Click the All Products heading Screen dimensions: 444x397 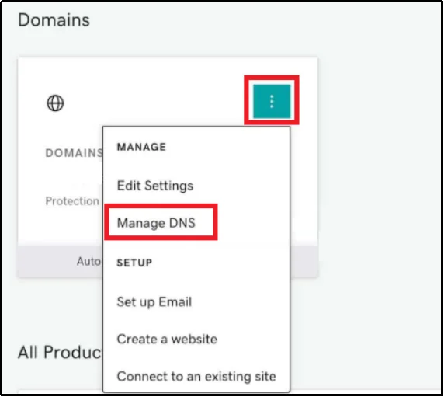click(x=60, y=352)
